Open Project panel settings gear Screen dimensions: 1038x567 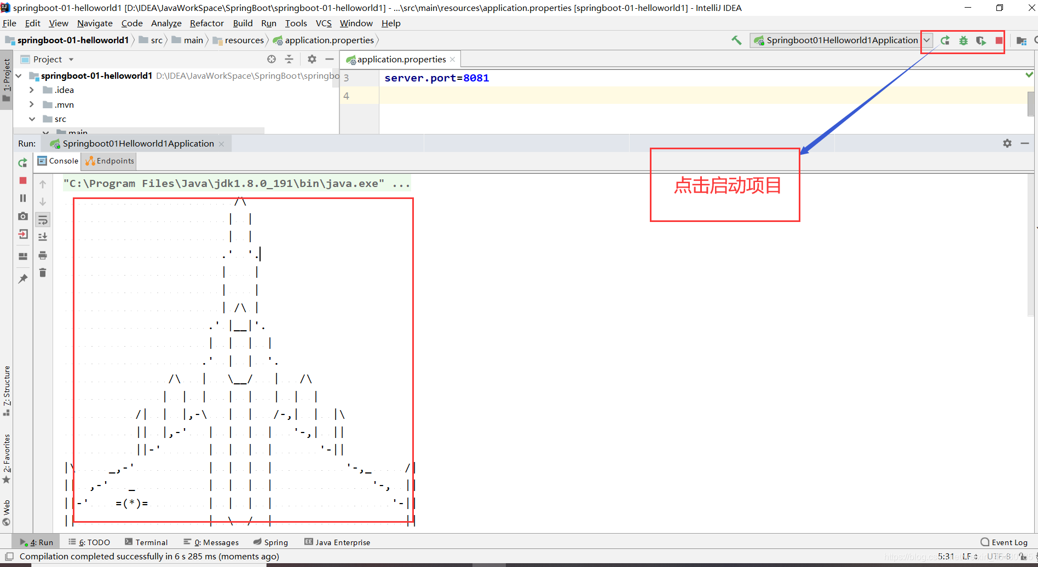coord(312,59)
